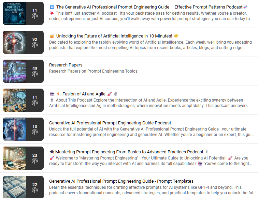Open Fusion of AI and Agile thumbnail
The width and height of the screenshot is (258, 198).
(14, 100)
